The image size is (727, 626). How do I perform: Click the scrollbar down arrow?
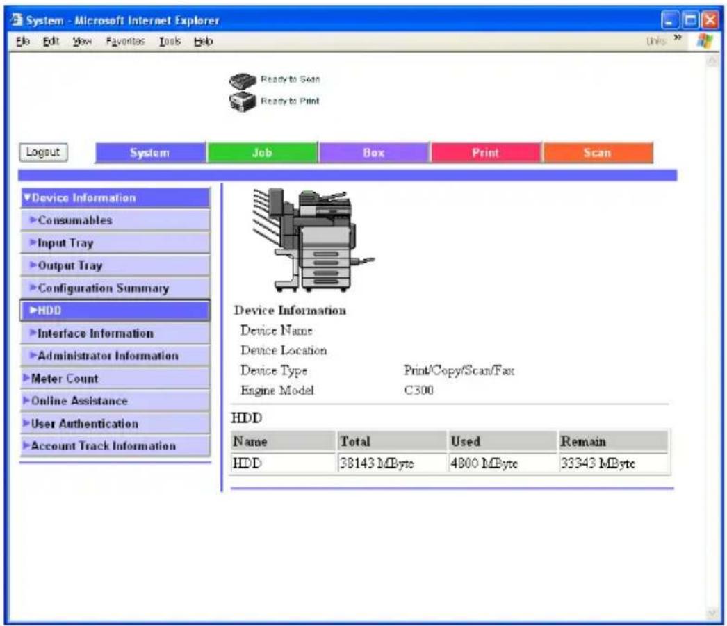tap(712, 613)
